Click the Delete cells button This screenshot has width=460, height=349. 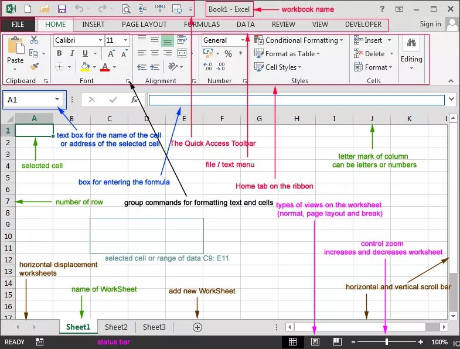[373, 54]
